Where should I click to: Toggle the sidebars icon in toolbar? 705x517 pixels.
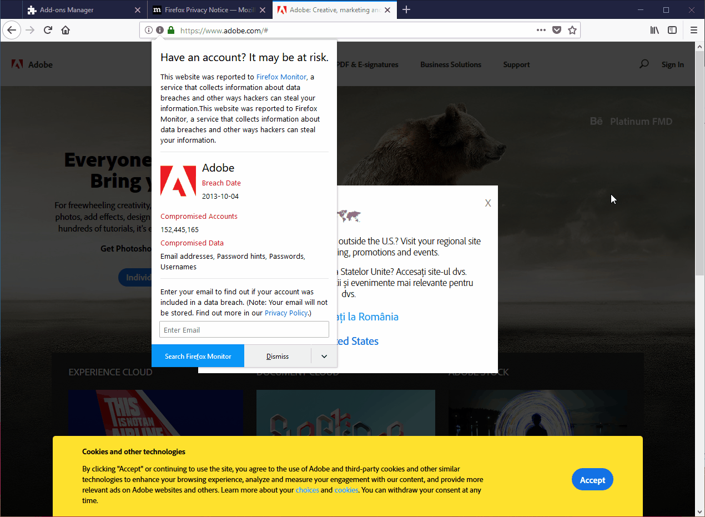click(672, 31)
